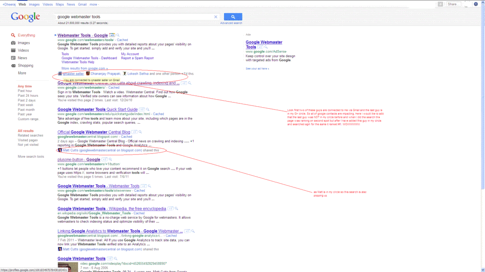Open the +Dheeraj profile link

point(9,4)
